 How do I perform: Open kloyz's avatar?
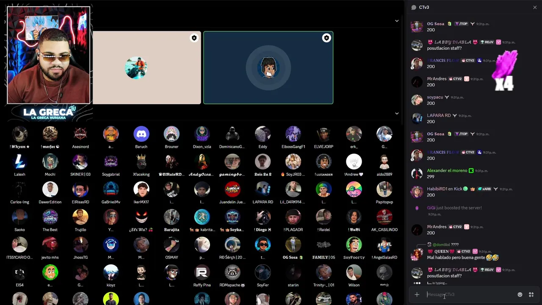[111, 272]
